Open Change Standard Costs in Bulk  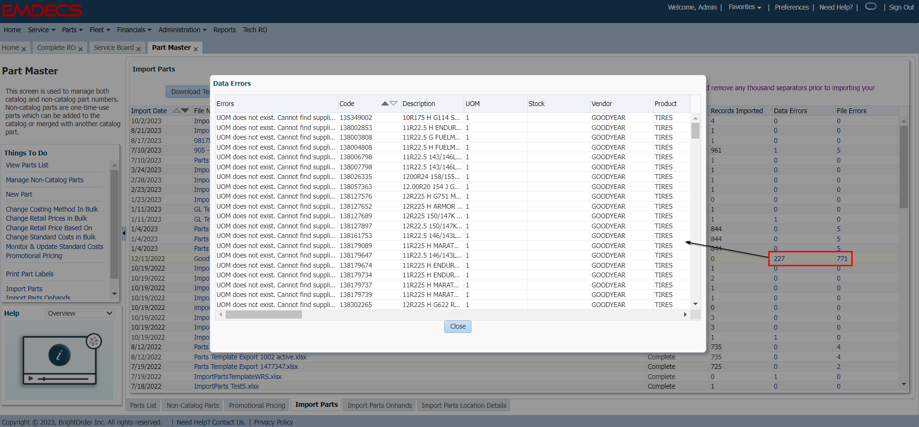pos(51,237)
